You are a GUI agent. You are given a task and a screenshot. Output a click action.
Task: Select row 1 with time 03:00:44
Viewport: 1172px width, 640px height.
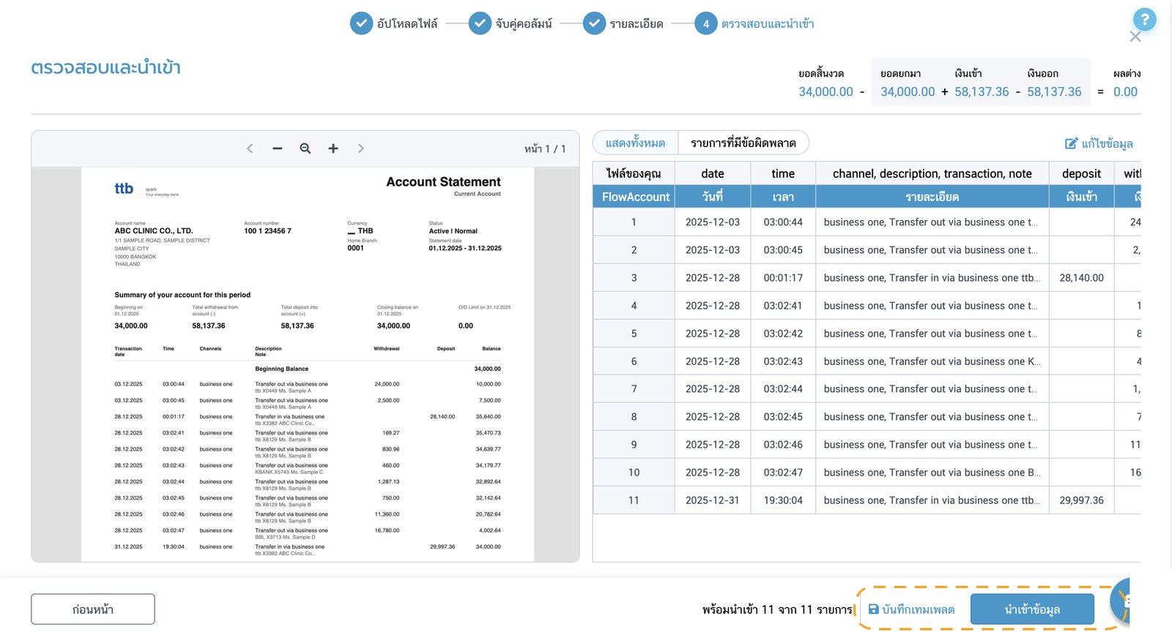coord(867,222)
